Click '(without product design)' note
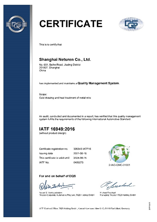This screenshot has height=222, width=157. [53, 133]
